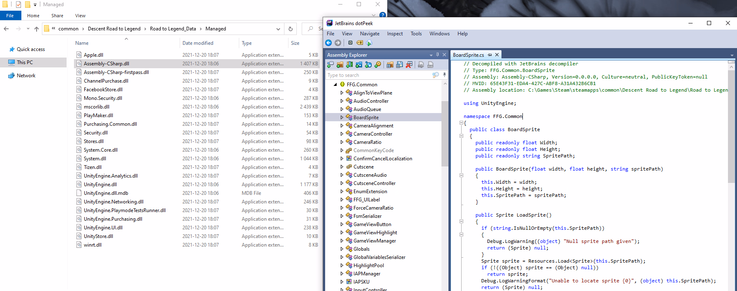Toggle the pin next to Assembly Explorer search box
This screenshot has height=291, width=737.
coord(444,75)
